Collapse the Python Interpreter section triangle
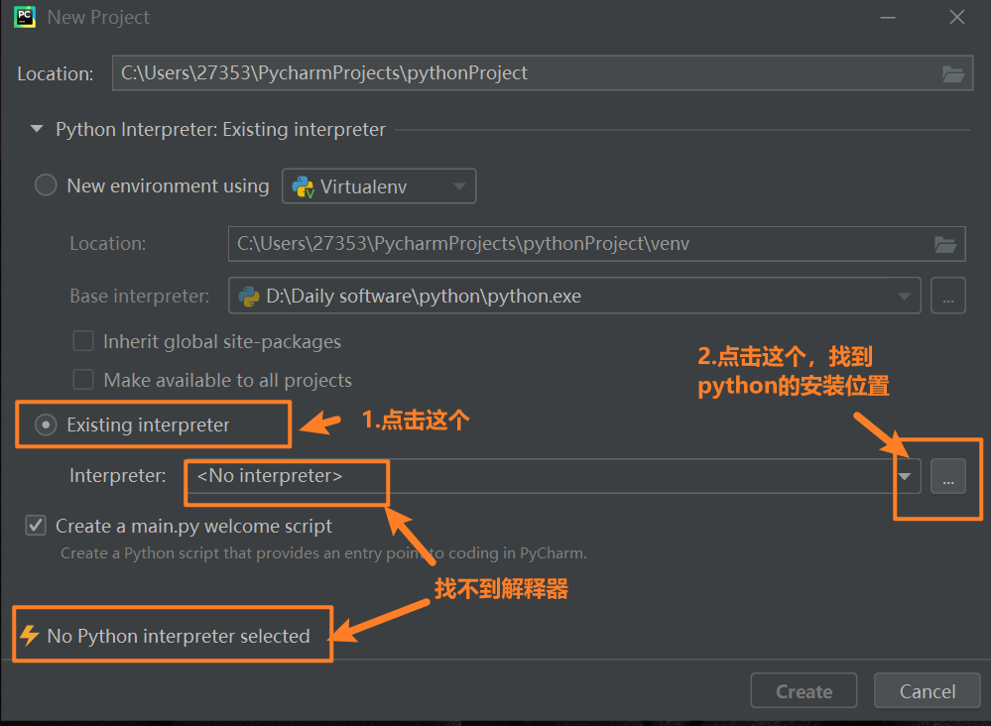 [37, 129]
